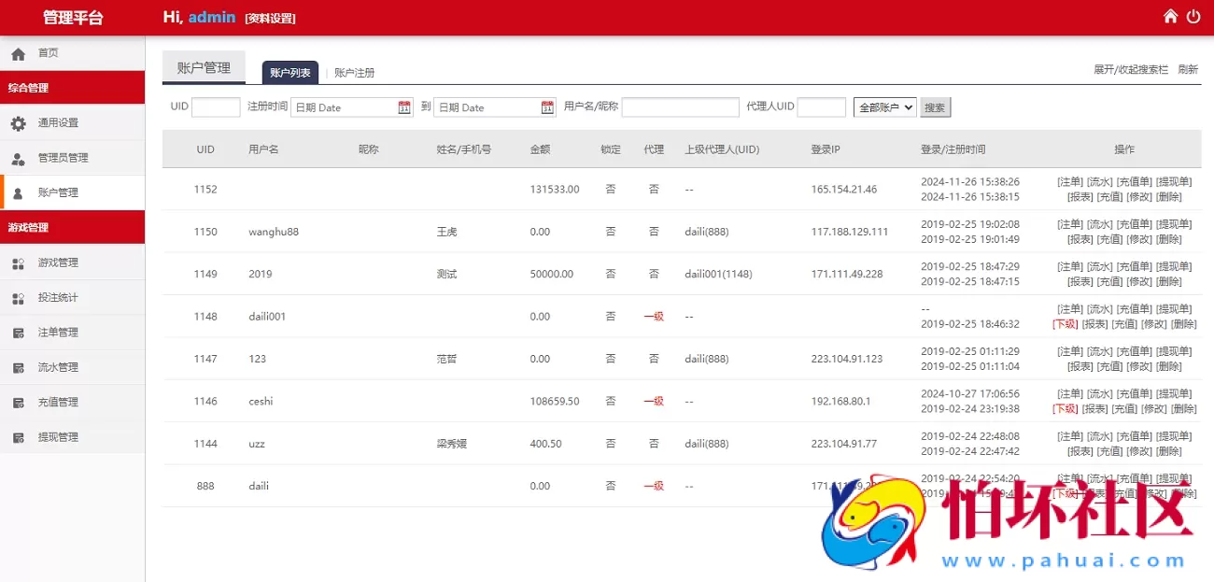1214x582 pixels.
Task: Select the 通用设置 gear icon in sidebar
Action: 16,122
